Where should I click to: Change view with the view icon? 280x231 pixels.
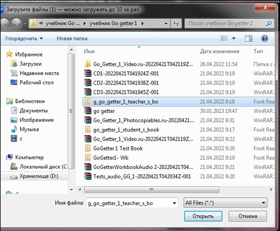pos(224,38)
